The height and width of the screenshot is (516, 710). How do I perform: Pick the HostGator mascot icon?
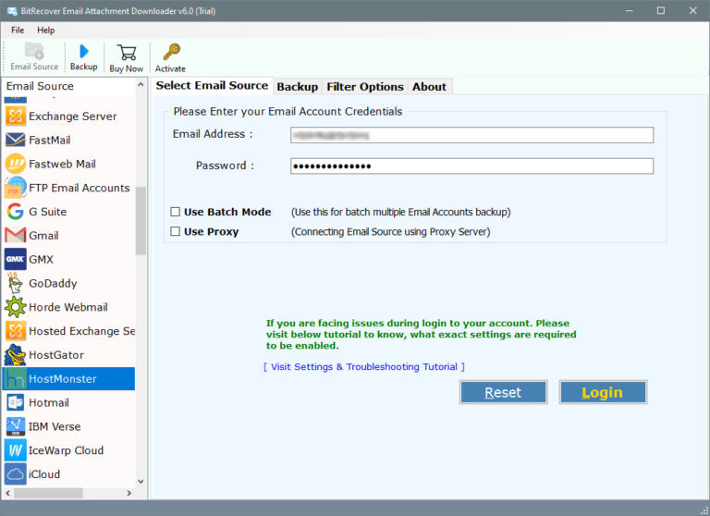click(x=16, y=355)
